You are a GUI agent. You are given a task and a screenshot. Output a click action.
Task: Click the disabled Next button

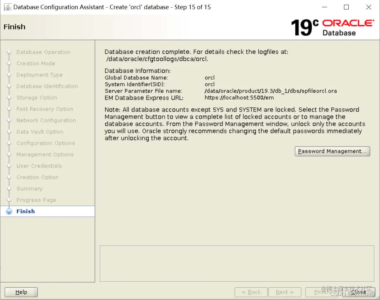tap(285, 292)
